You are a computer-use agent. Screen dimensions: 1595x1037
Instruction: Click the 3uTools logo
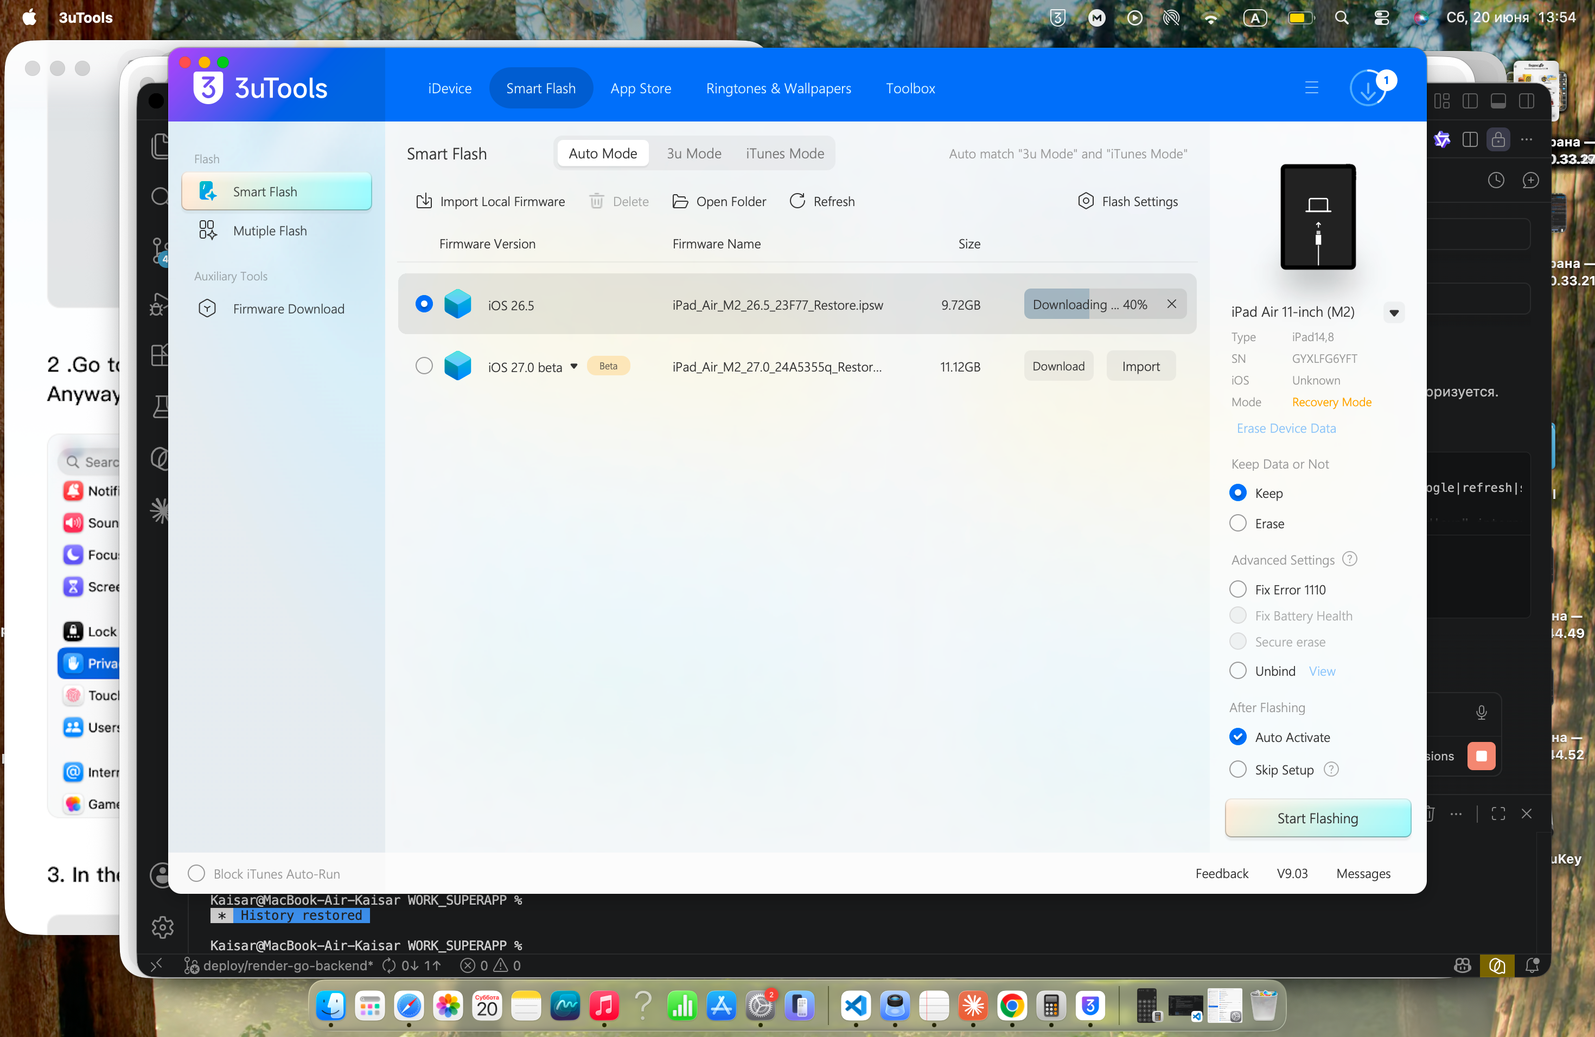pos(260,88)
